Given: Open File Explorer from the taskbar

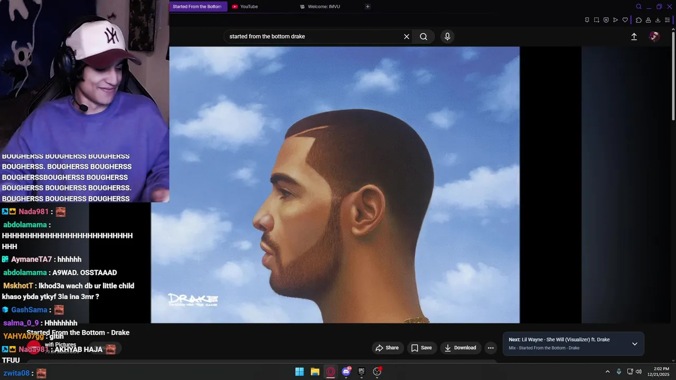Looking at the screenshot, I should pyautogui.click(x=315, y=372).
